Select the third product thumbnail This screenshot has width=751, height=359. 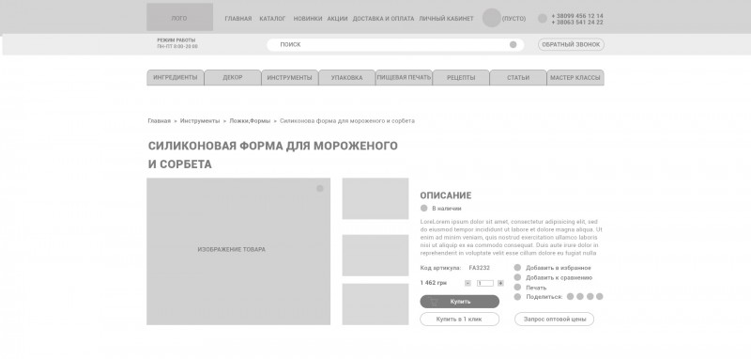pos(375,304)
